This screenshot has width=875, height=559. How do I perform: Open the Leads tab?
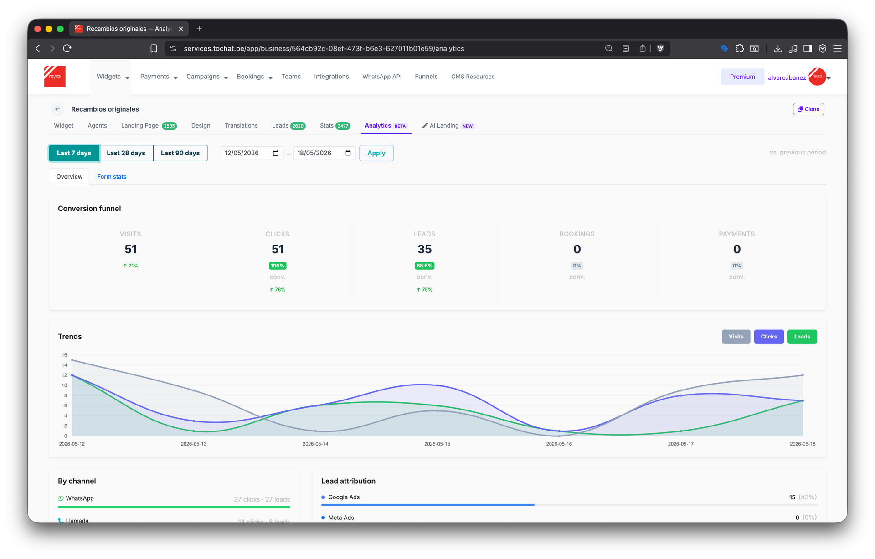(x=288, y=126)
